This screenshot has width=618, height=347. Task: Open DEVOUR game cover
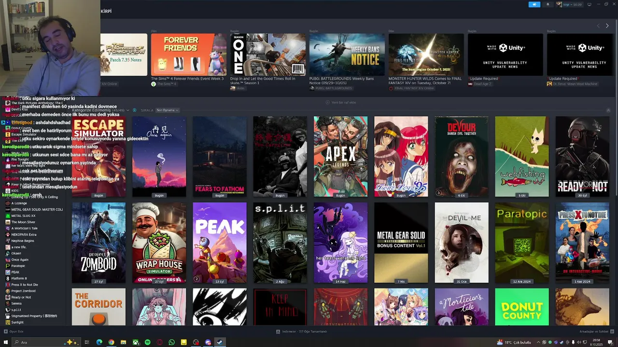pos(462,156)
